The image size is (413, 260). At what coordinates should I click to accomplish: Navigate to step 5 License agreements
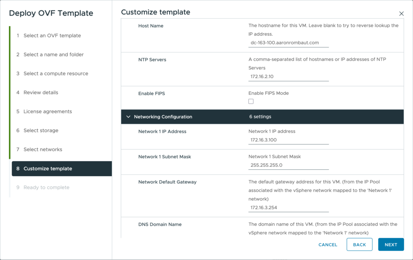48,111
